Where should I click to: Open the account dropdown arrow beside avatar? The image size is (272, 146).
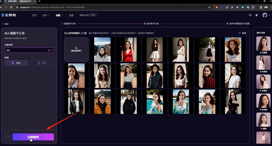[269, 15]
